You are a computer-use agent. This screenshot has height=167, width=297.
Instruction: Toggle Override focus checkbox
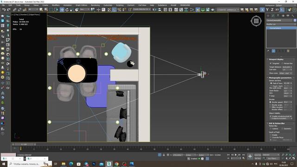(x=271, y=137)
